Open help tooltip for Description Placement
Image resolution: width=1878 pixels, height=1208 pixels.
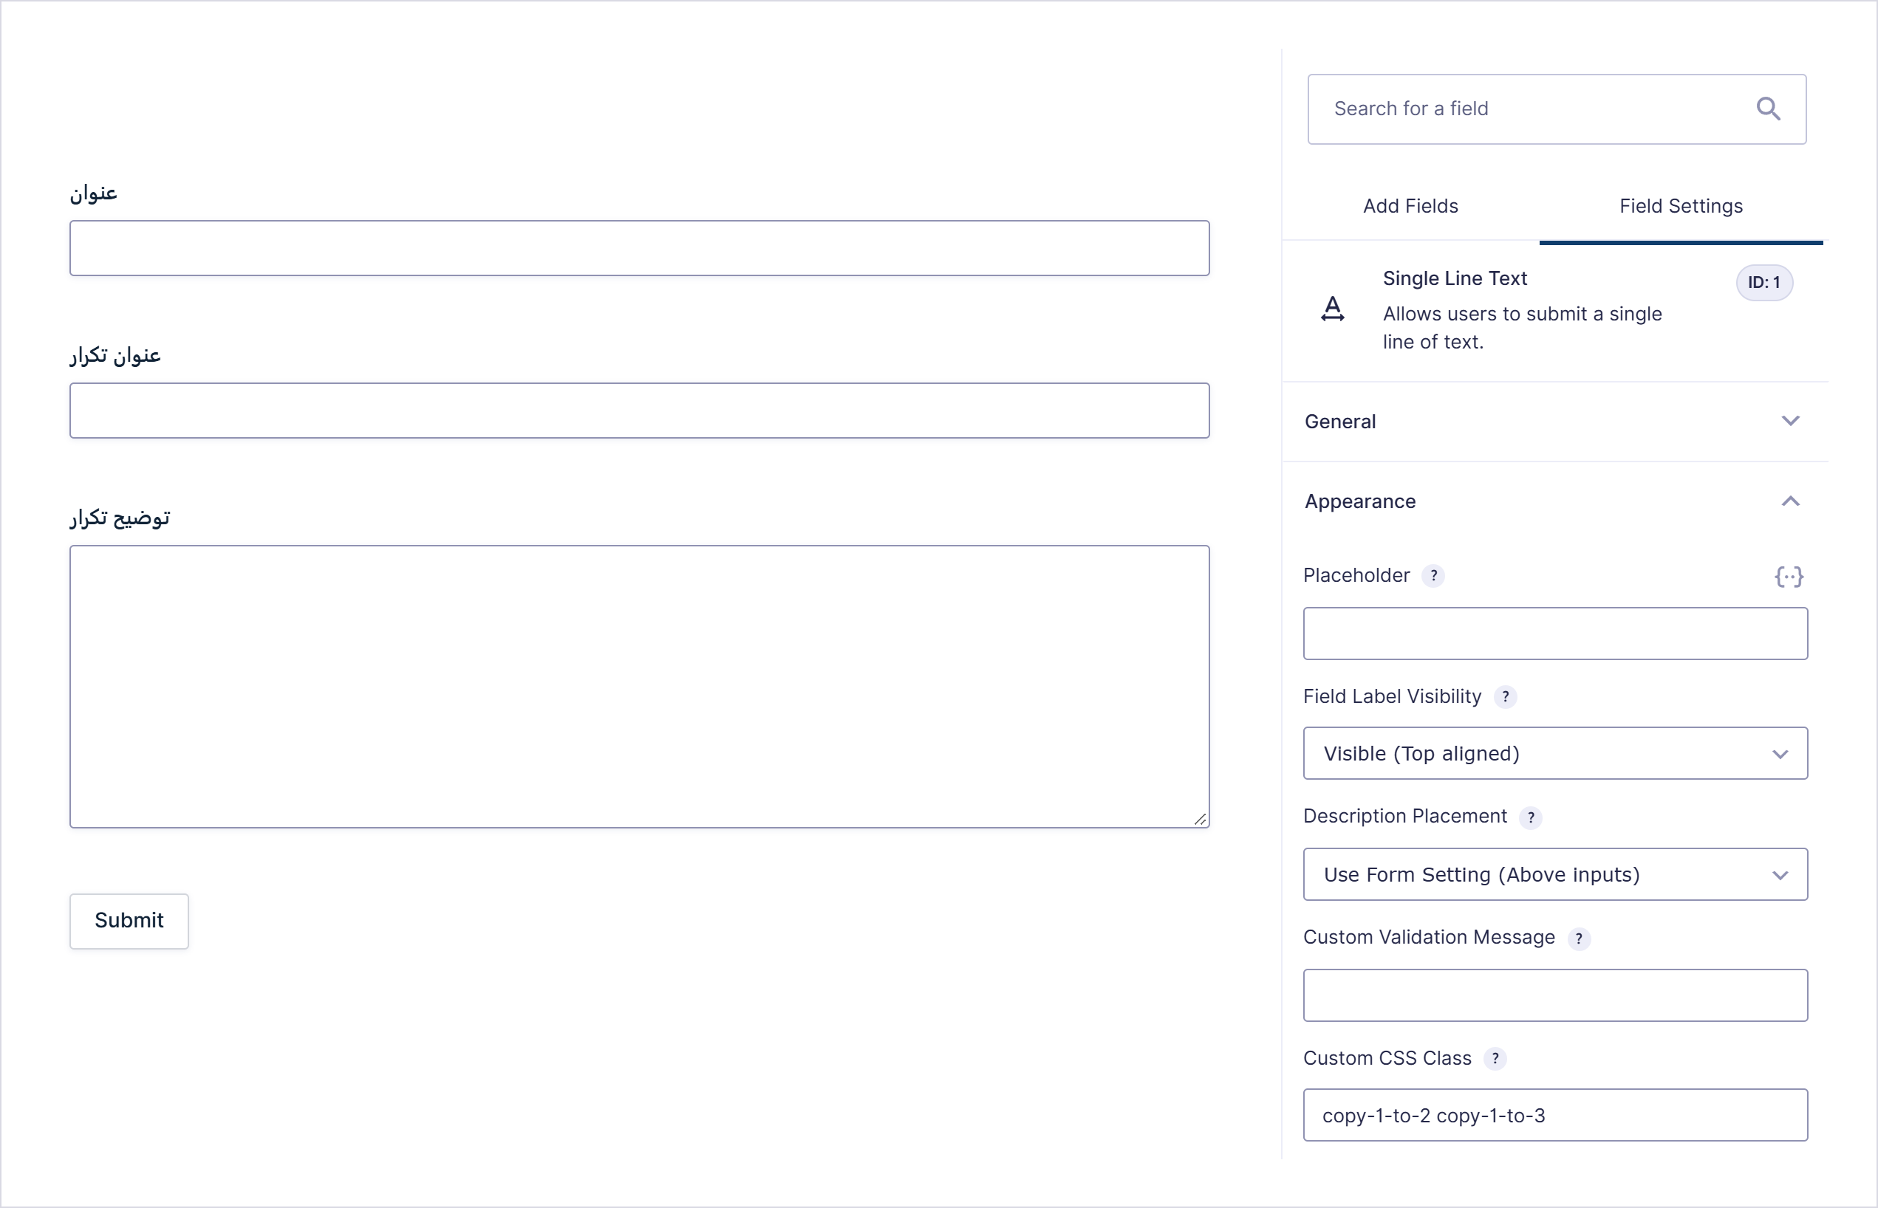pos(1530,817)
